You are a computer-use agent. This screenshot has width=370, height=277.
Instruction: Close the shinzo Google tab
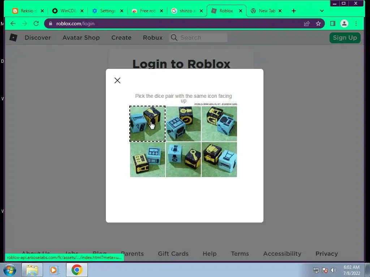pos(201,11)
